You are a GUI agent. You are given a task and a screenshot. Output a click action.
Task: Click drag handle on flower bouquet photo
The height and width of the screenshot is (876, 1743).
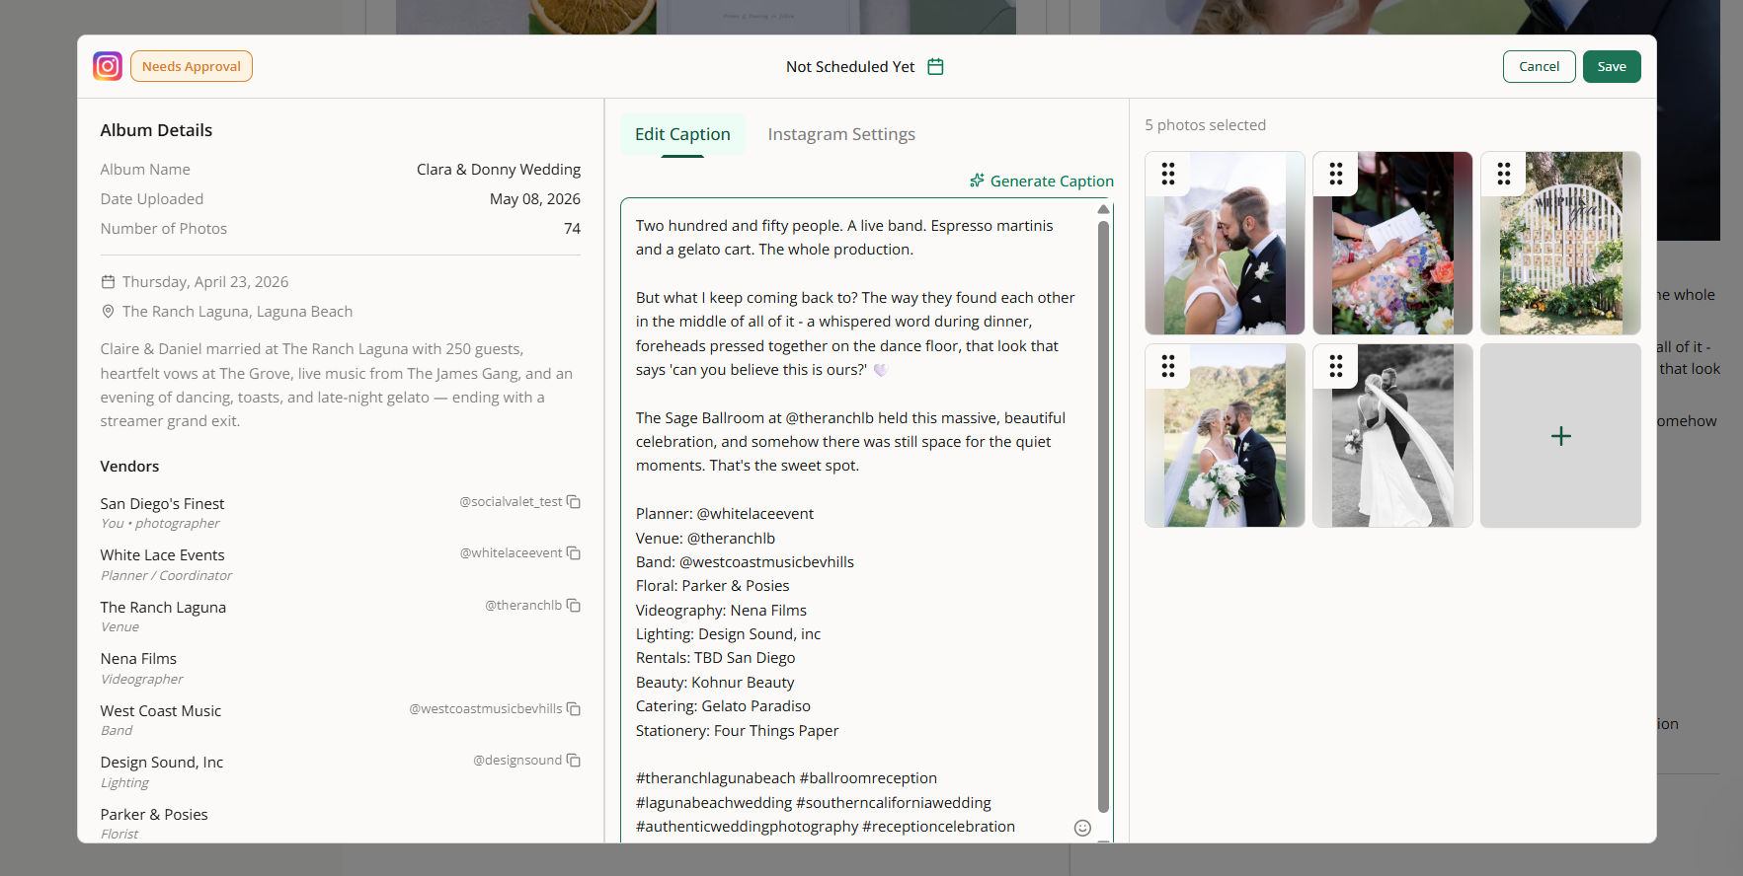click(x=1336, y=175)
